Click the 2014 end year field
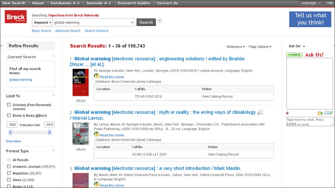 [x=50, y=125]
